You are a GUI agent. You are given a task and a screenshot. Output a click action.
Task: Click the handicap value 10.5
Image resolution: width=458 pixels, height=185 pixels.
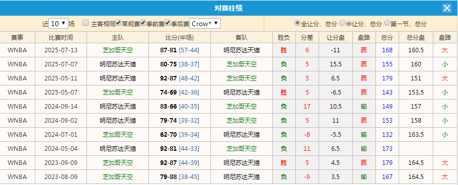coord(336,107)
